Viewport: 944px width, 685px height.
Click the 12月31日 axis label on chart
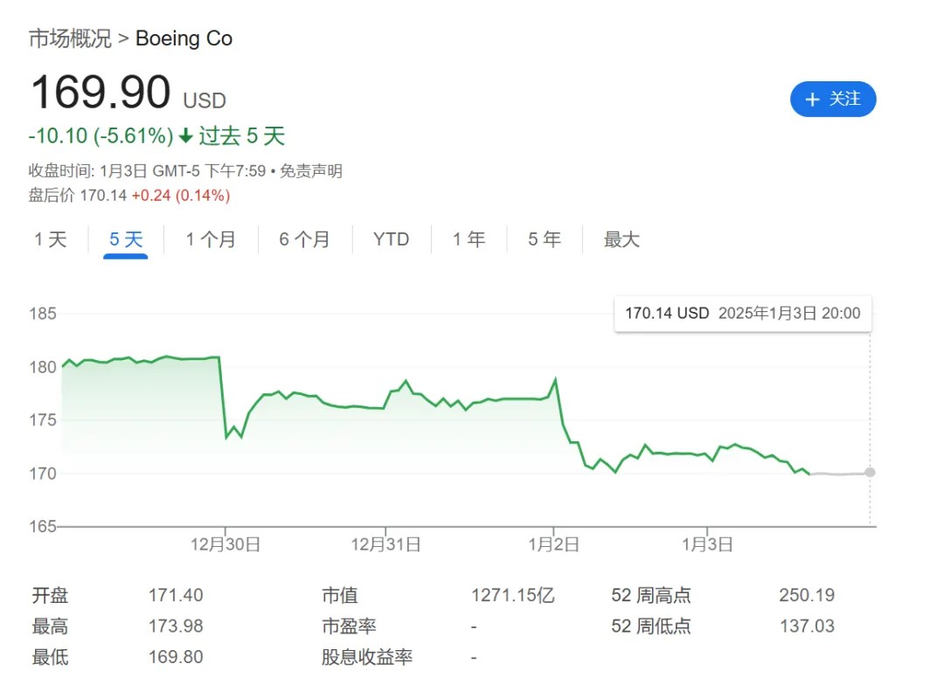385,543
